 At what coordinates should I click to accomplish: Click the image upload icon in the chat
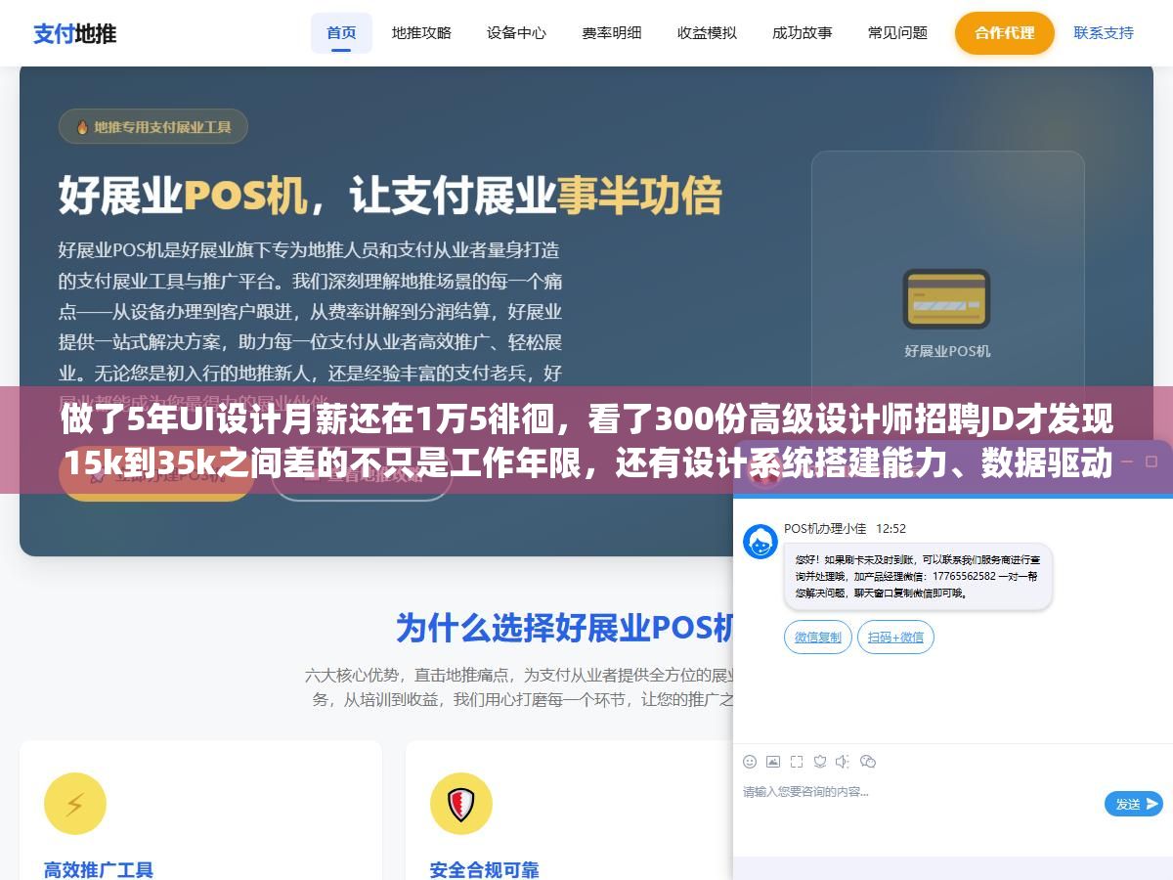pos(773,761)
